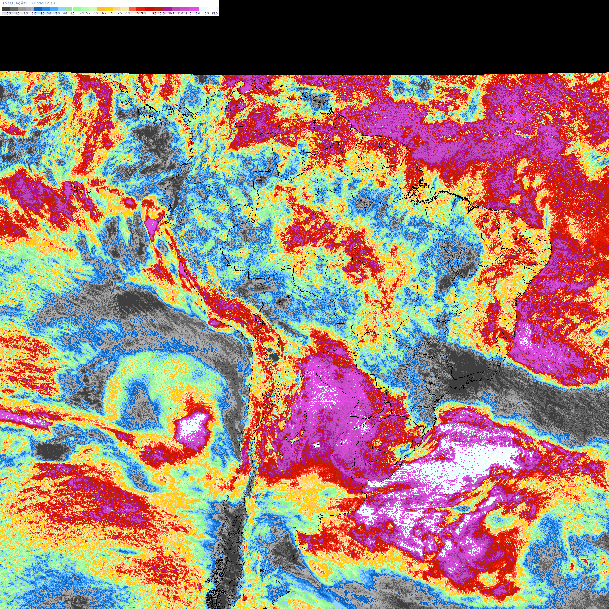Click the '10.5' legend value
This screenshot has height=609, width=609.
click(x=171, y=13)
